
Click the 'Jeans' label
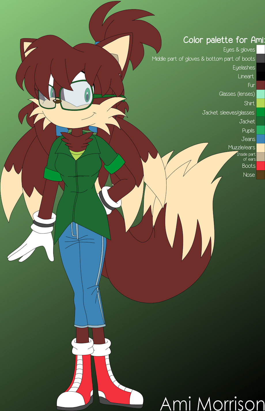point(248,139)
